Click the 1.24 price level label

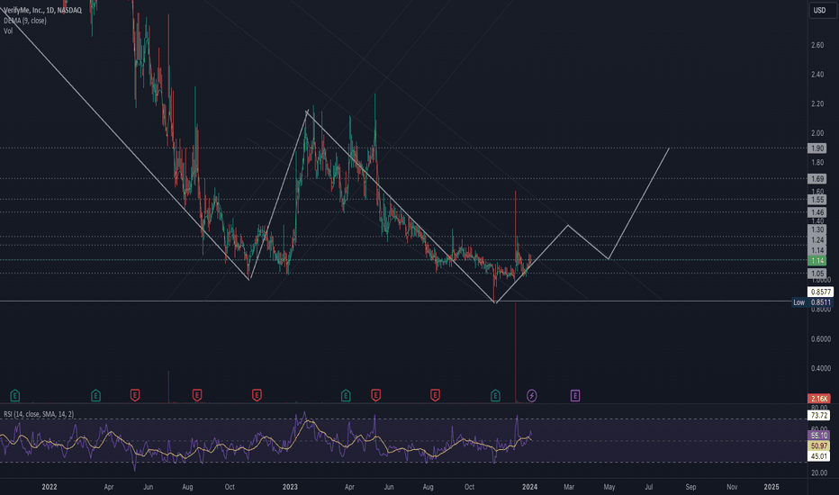[x=817, y=239]
